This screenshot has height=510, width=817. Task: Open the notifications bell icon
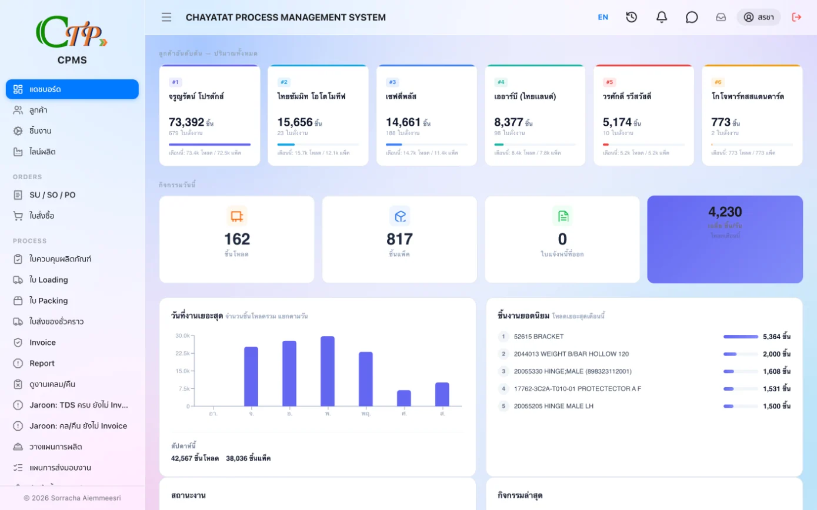[662, 17]
